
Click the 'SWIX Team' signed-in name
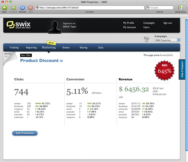tap(70, 27)
